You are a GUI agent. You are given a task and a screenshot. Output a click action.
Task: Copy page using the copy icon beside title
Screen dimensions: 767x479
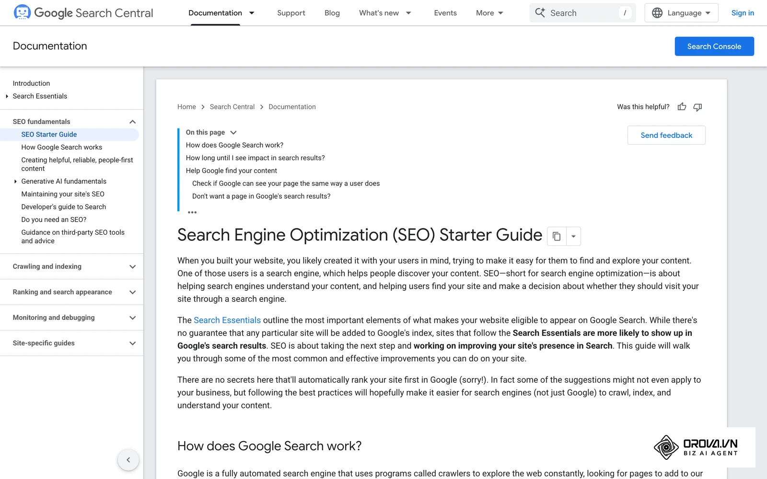[557, 236]
